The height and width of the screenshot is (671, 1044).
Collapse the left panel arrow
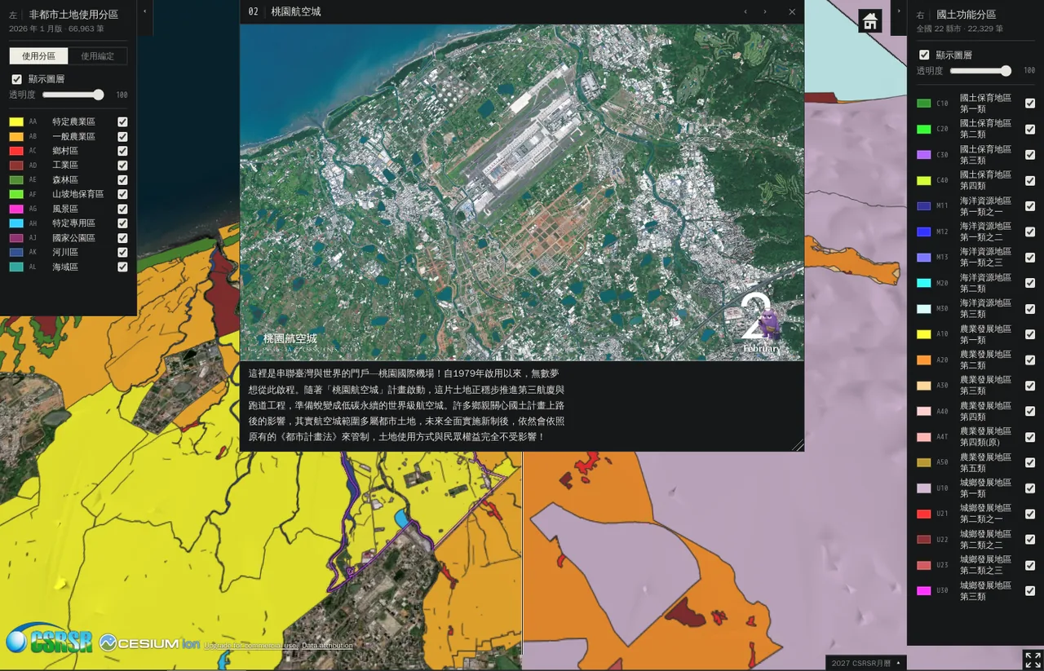click(x=145, y=11)
